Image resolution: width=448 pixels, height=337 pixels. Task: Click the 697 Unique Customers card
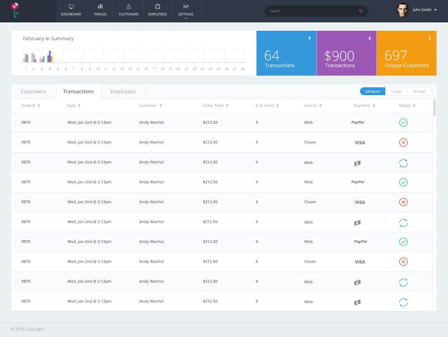pyautogui.click(x=407, y=53)
